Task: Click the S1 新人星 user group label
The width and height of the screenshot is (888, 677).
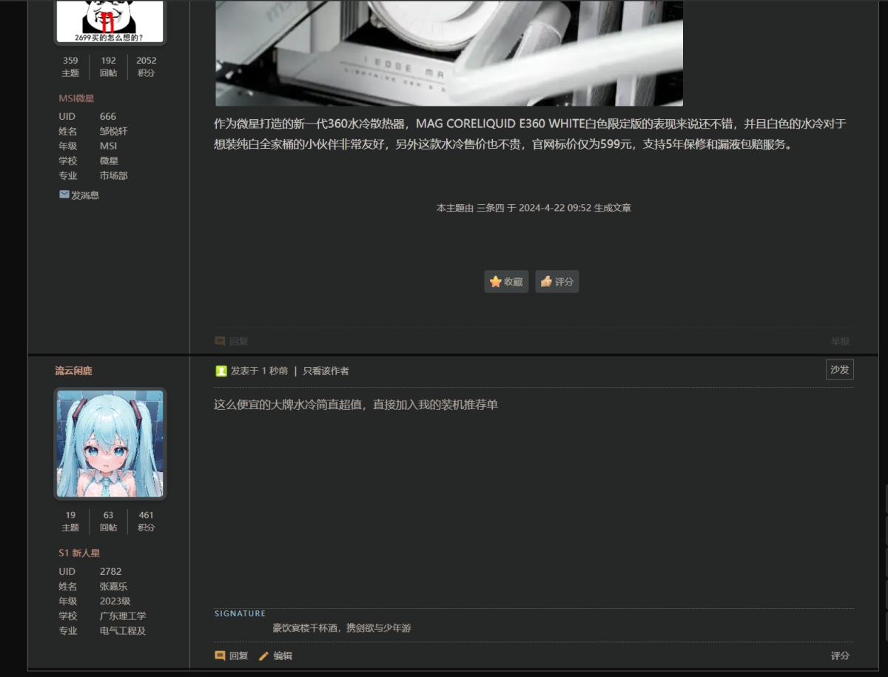Action: coord(79,553)
